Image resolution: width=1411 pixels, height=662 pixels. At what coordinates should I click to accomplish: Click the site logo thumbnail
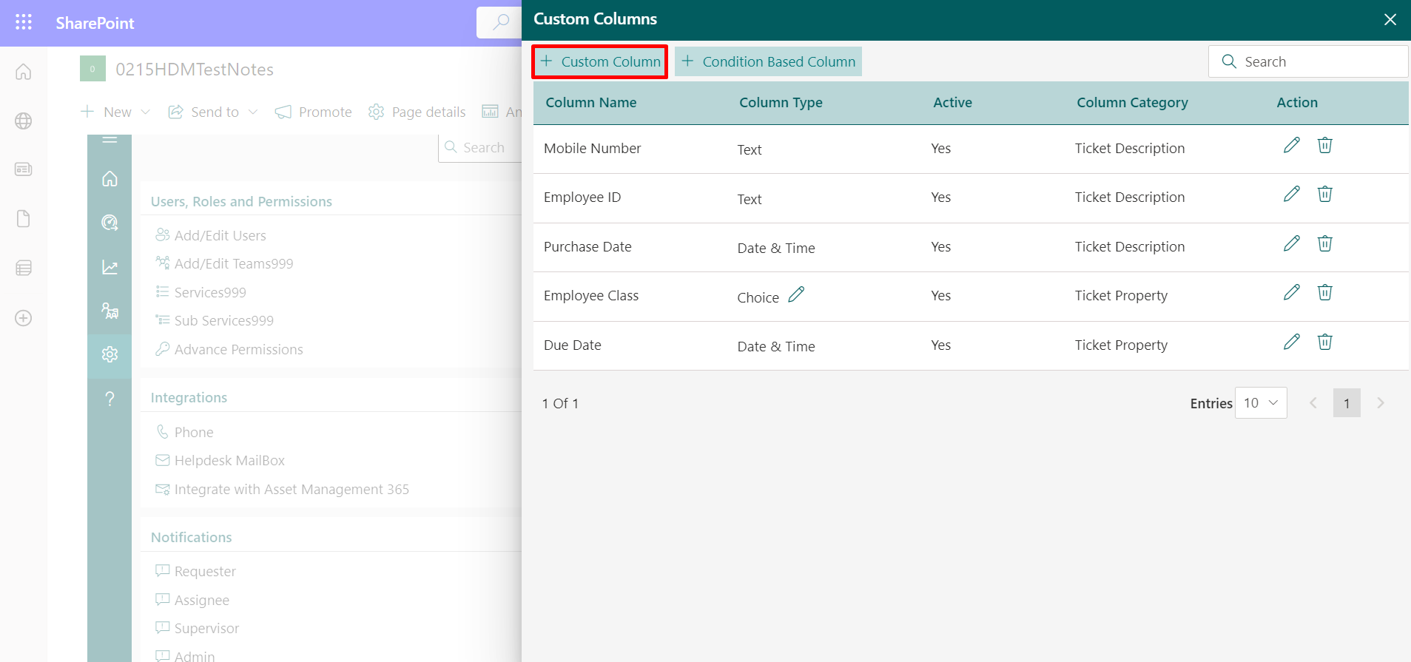[x=92, y=69]
